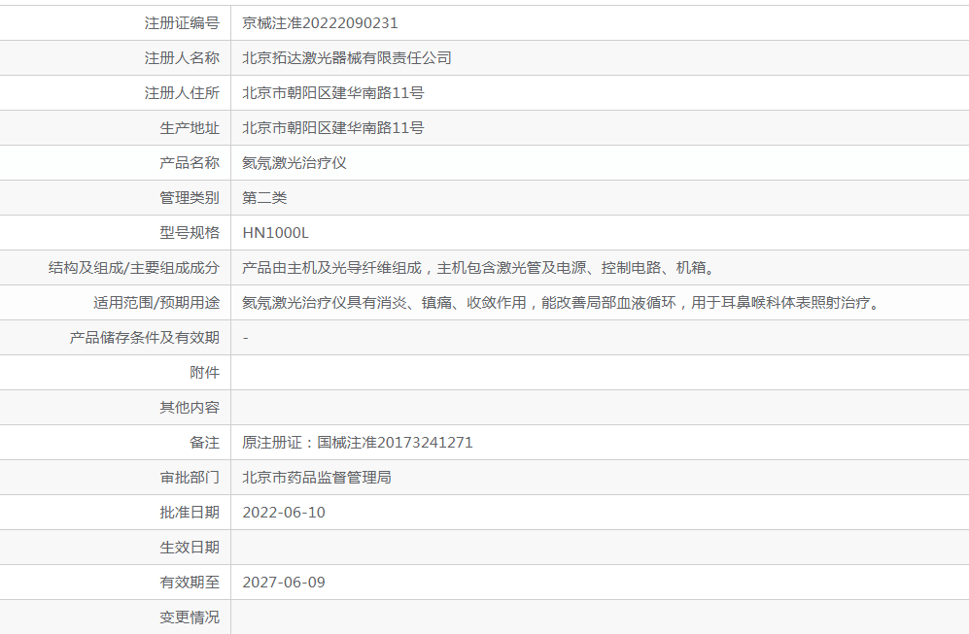The height and width of the screenshot is (634, 969).
Task: Select registration number 京械注准20222090231
Action: point(320,23)
